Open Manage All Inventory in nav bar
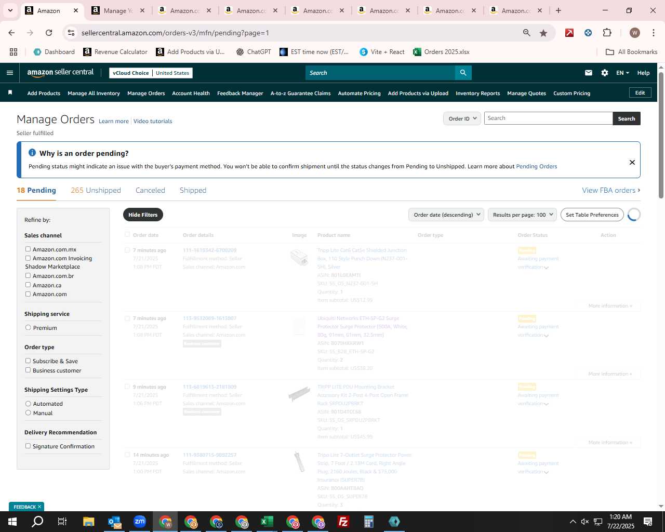This screenshot has height=532, width=665. pos(94,93)
